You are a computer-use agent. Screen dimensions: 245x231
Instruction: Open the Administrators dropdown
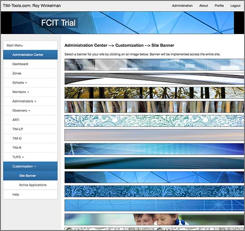point(30,101)
